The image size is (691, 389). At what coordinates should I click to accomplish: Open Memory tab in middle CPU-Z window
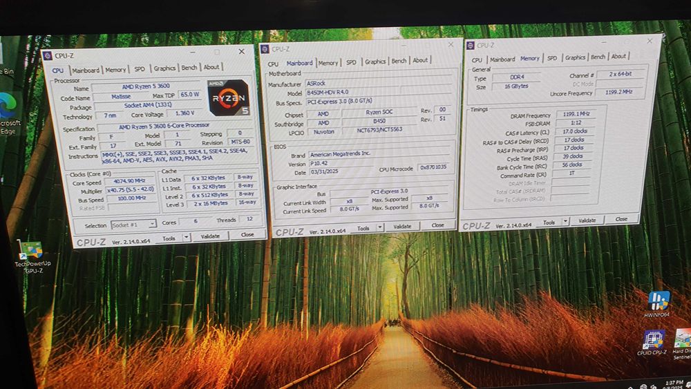(328, 63)
